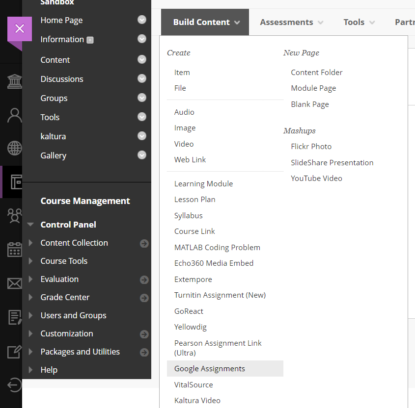Open the Assessments menu
This screenshot has width=415, height=408.
(291, 22)
